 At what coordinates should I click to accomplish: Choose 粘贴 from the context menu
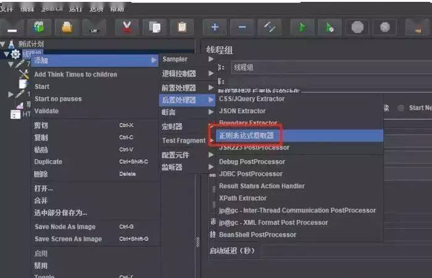pos(94,150)
